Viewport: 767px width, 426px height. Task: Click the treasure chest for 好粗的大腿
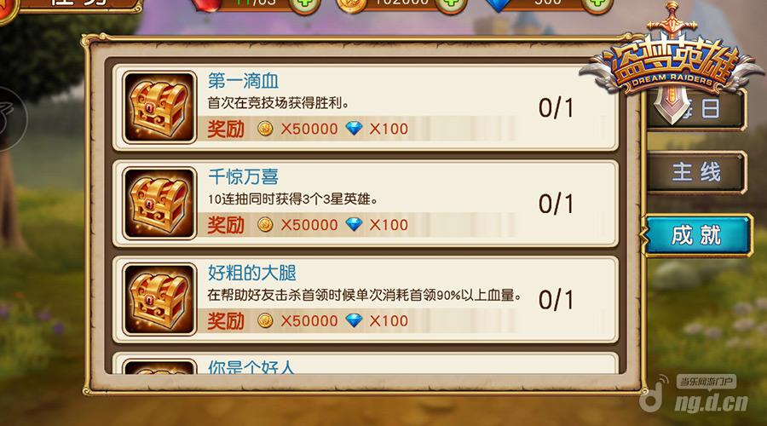click(159, 299)
